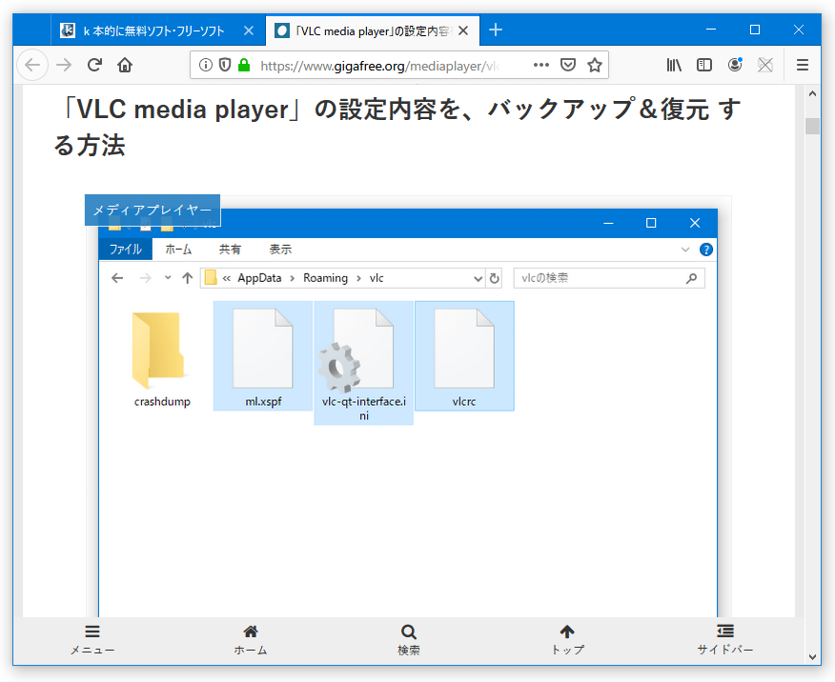Jump to top with トップ button
The image size is (835, 682).
567,640
